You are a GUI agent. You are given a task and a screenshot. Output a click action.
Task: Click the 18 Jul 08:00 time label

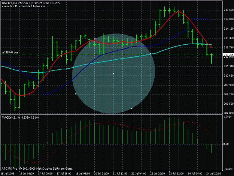point(83,174)
